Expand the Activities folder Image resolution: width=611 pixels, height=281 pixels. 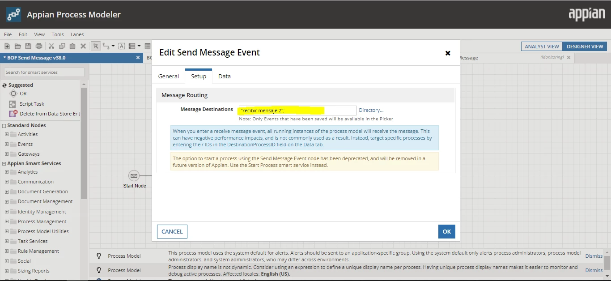pyautogui.click(x=7, y=134)
